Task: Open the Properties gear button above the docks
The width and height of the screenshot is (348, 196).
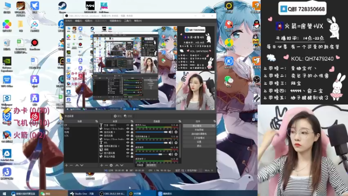Action: pyautogui.click(x=117, y=116)
